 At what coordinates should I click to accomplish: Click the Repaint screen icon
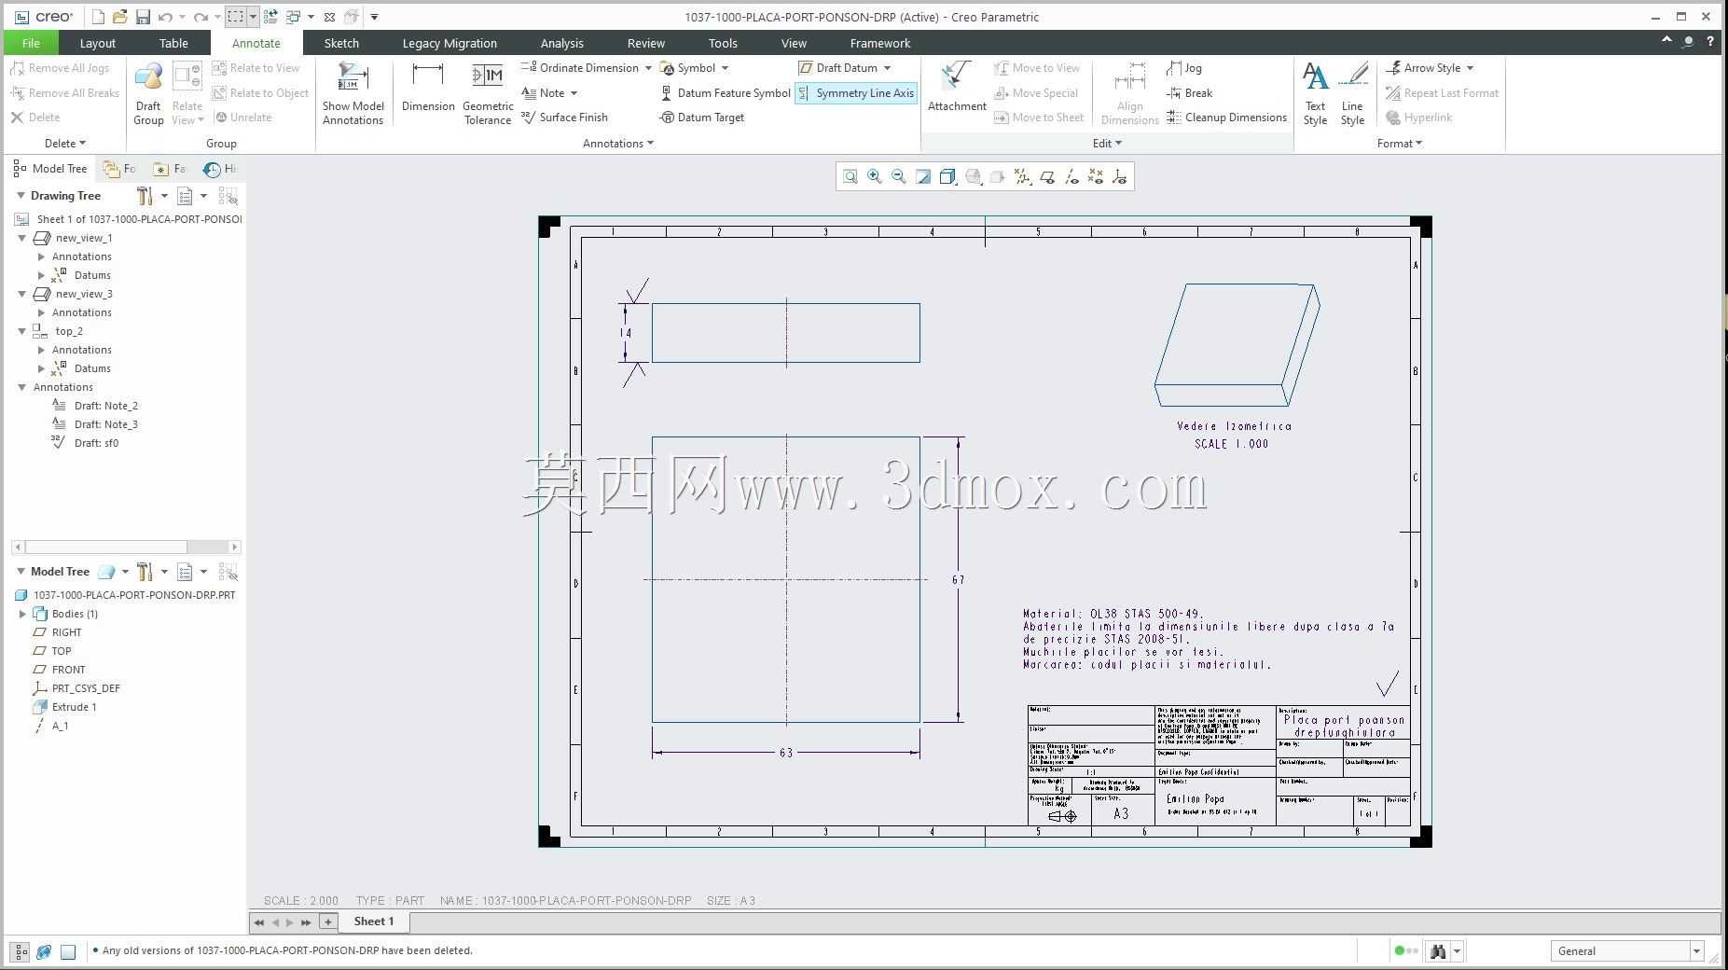click(923, 176)
